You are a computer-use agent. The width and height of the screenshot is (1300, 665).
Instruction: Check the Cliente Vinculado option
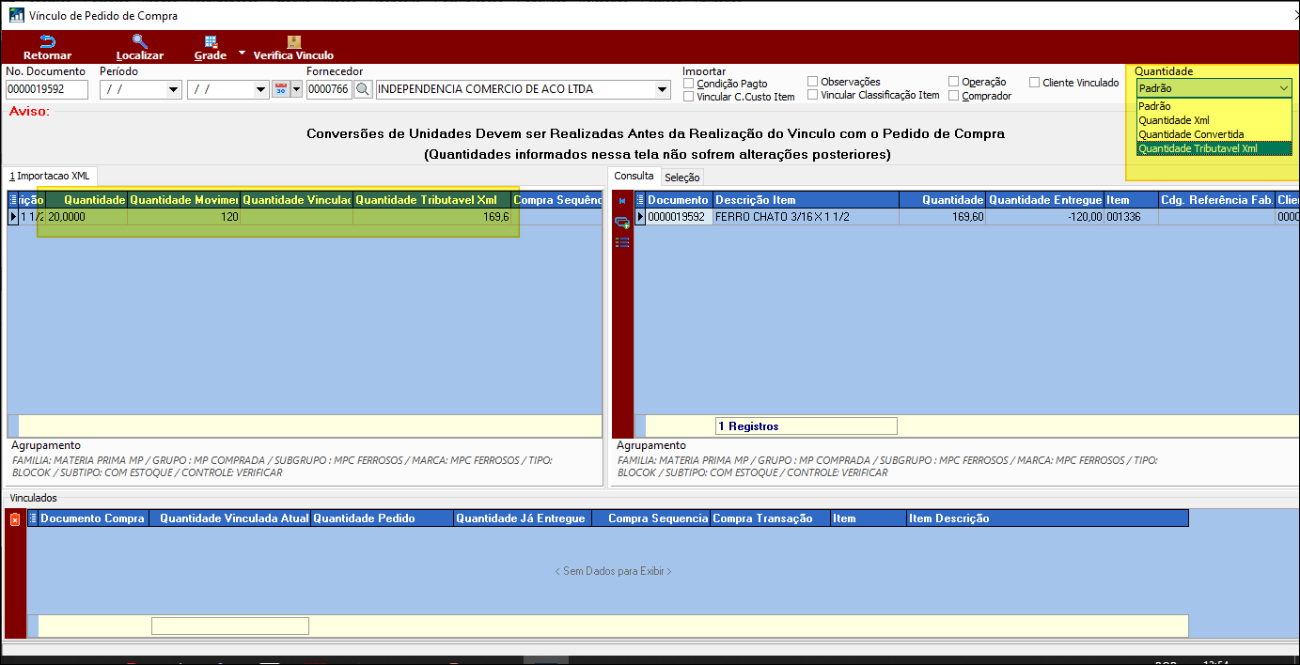pos(1035,83)
